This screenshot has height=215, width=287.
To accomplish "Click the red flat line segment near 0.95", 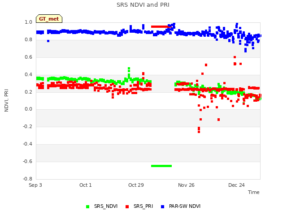I will (x=161, y=27).
